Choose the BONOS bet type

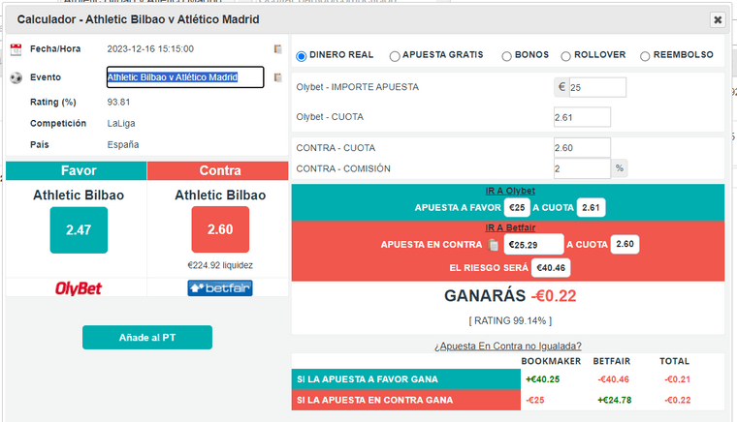506,56
